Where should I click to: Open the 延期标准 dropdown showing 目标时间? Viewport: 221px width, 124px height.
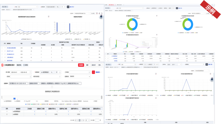click(80, 77)
